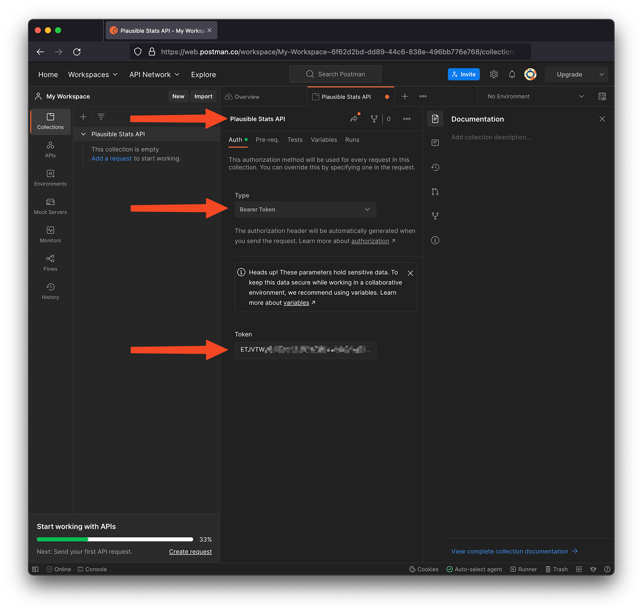Click the Upgrade button
Screen dimensions: 643x613
pos(569,74)
